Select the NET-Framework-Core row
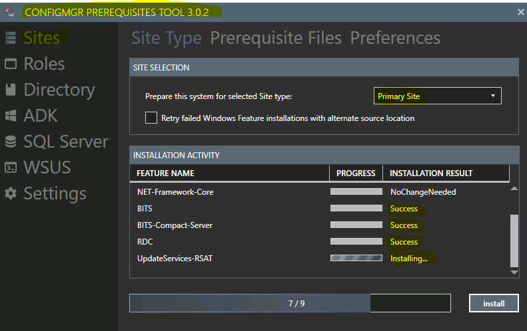This screenshot has width=527, height=331. [x=320, y=192]
